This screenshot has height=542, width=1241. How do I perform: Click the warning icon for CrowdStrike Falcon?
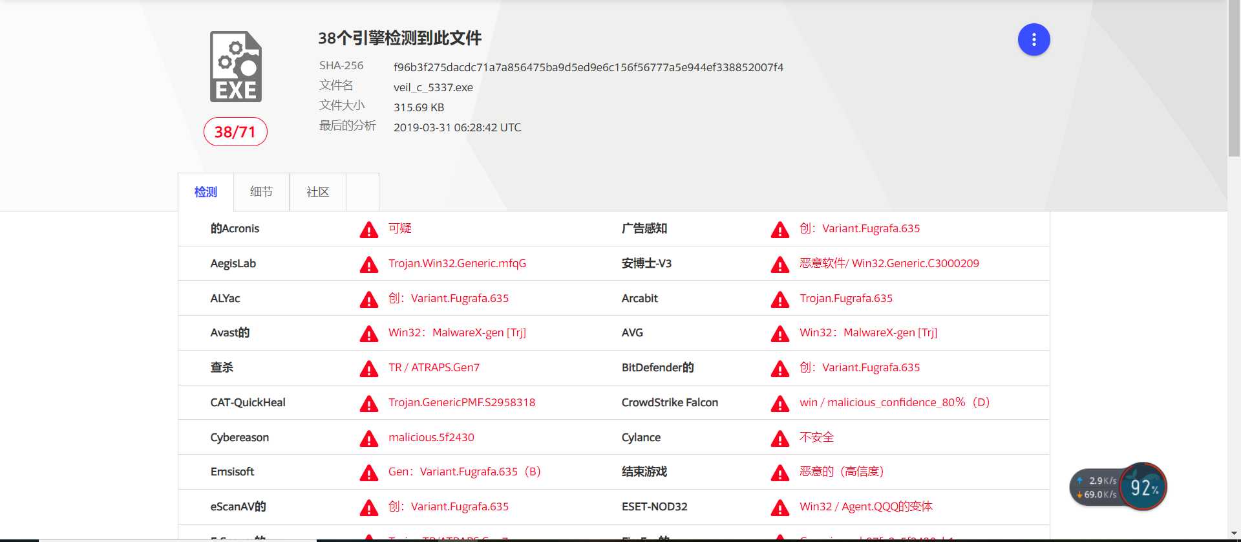pos(780,404)
